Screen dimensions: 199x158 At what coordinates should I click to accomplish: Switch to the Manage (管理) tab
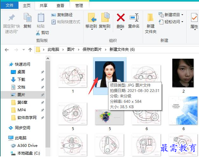pos(79,6)
